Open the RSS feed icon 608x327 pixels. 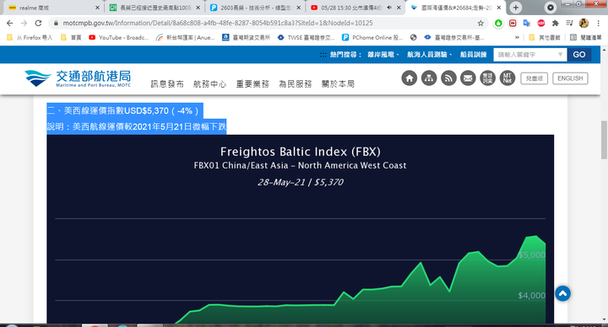tap(448, 78)
